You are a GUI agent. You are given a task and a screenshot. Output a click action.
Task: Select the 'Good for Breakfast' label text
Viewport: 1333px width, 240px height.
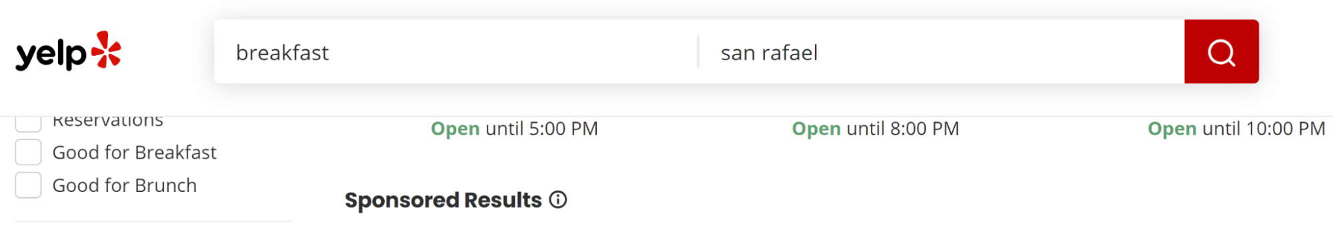[135, 153]
